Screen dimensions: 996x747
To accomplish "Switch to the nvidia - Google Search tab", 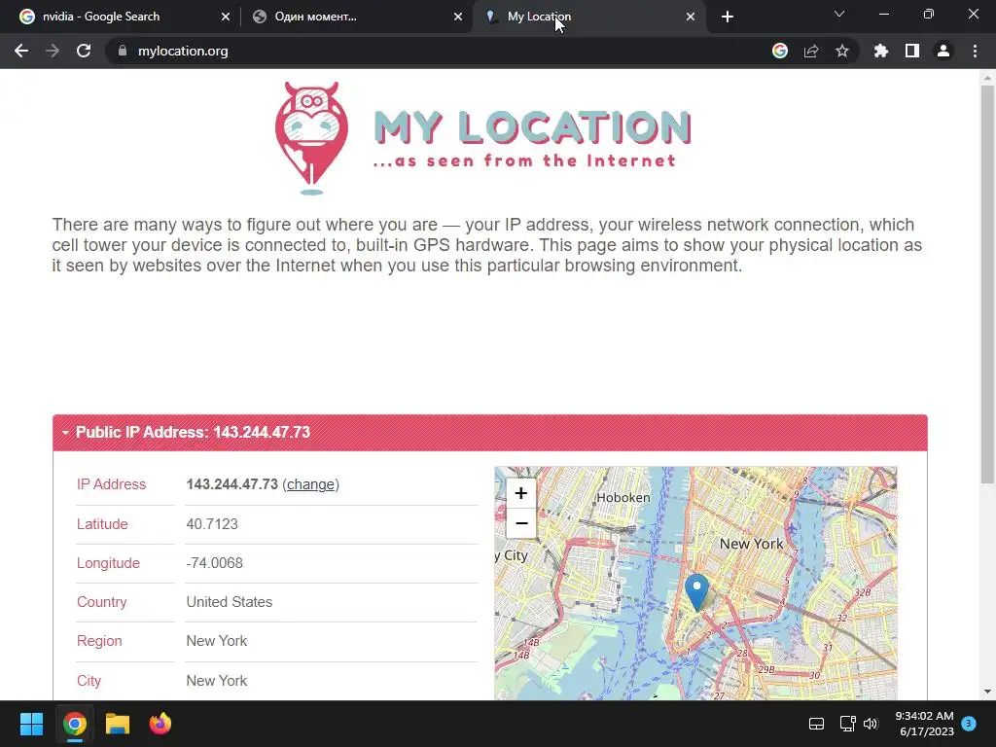I will click(x=121, y=17).
